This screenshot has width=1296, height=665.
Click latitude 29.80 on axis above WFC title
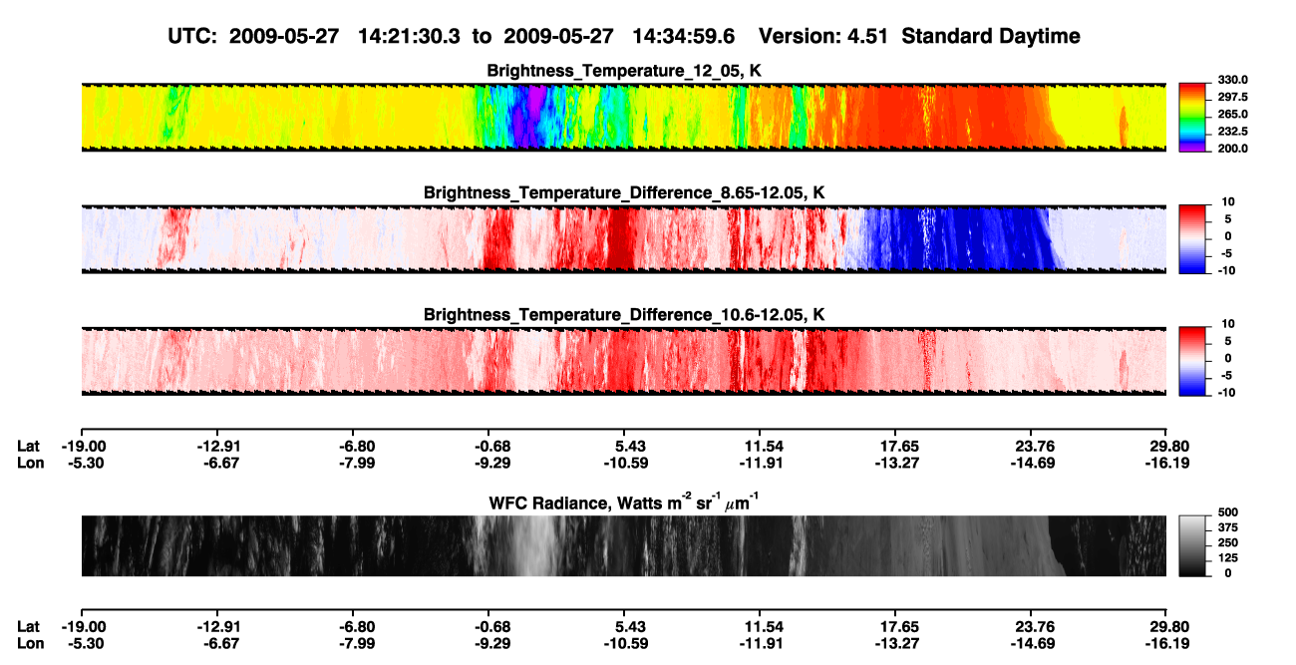(x=1167, y=446)
